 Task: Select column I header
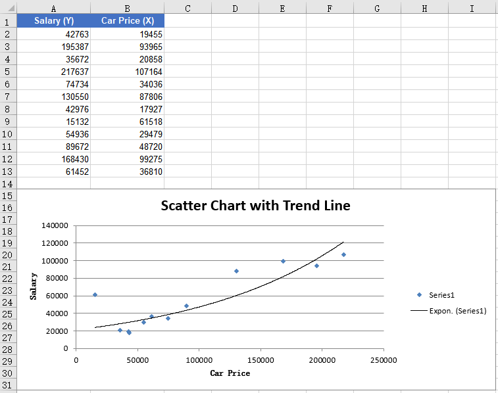[x=472, y=9]
